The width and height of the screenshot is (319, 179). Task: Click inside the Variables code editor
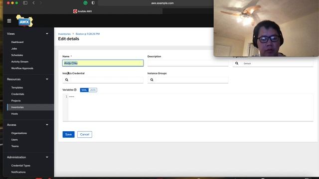190,107
